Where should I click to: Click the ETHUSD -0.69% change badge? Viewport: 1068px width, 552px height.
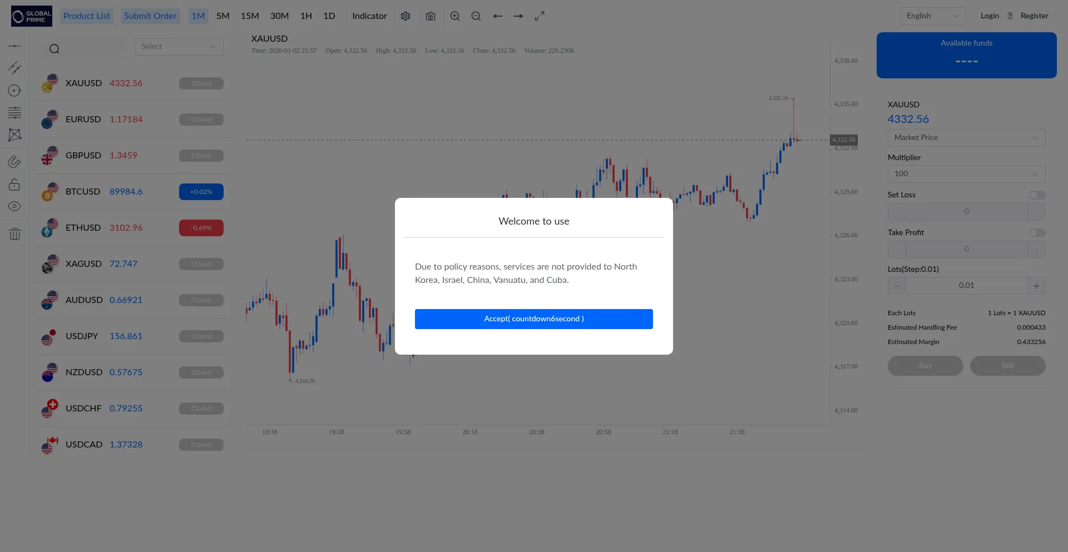click(x=201, y=228)
